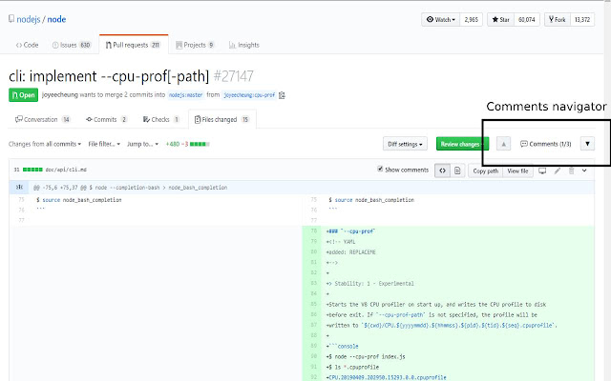Switch to the Issues tab
The width and height of the screenshot is (611, 381).
pos(72,45)
